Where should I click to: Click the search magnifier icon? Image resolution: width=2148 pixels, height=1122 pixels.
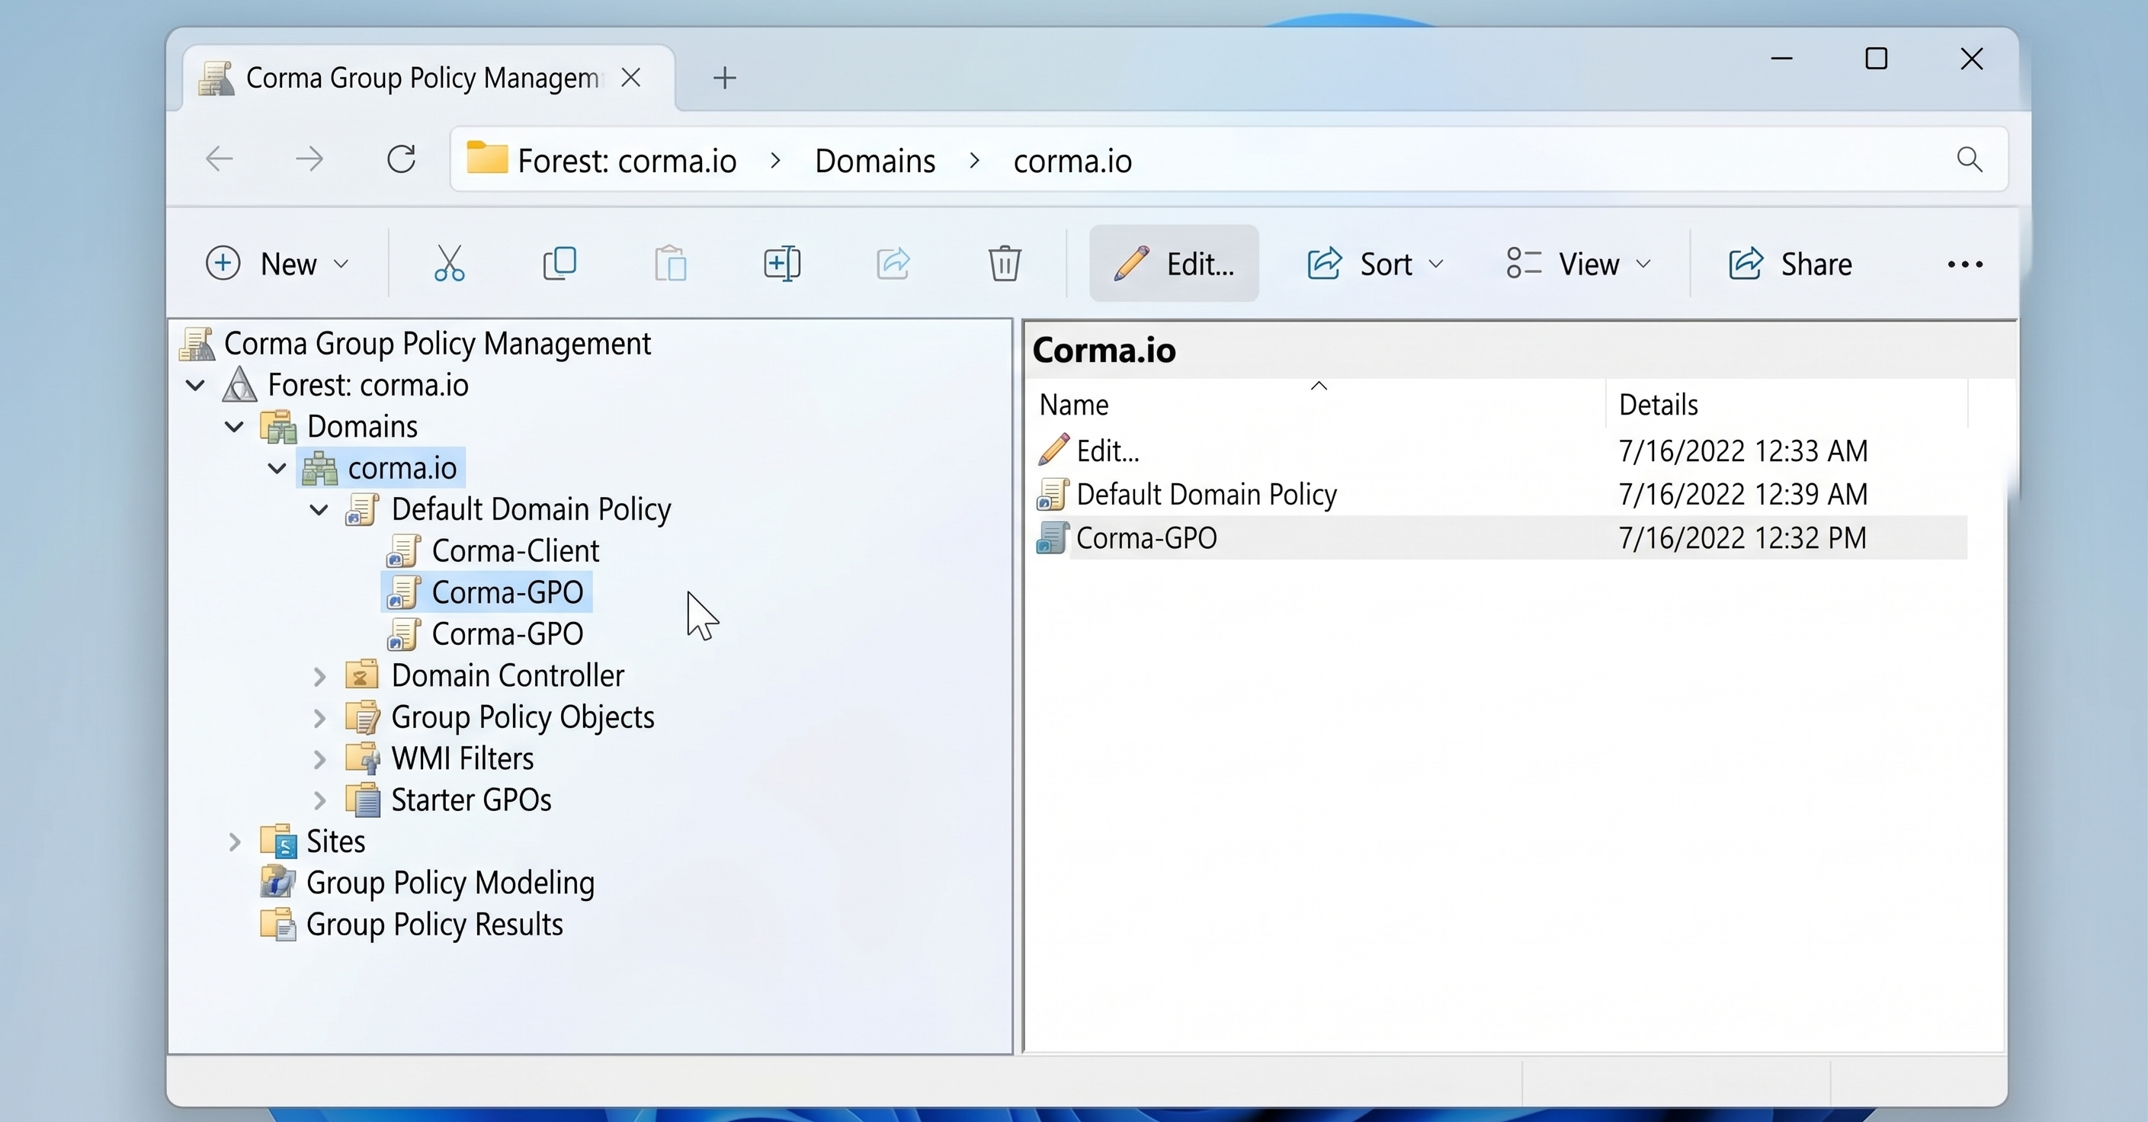(1970, 159)
